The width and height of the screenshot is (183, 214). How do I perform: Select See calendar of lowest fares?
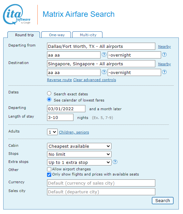[49, 100]
